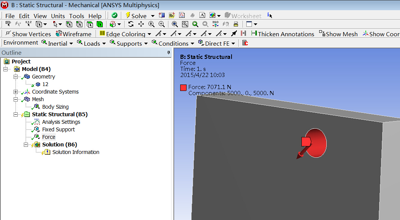Click the magnifier window icon

185,24
